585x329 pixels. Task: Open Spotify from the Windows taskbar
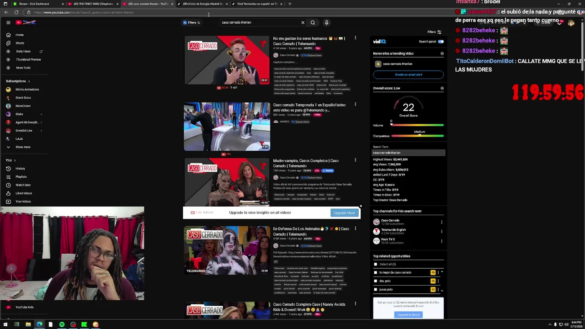[62, 325]
